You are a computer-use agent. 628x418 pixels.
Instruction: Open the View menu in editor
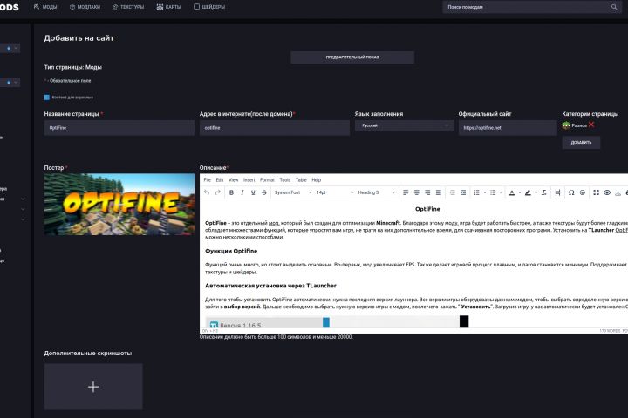(233, 180)
